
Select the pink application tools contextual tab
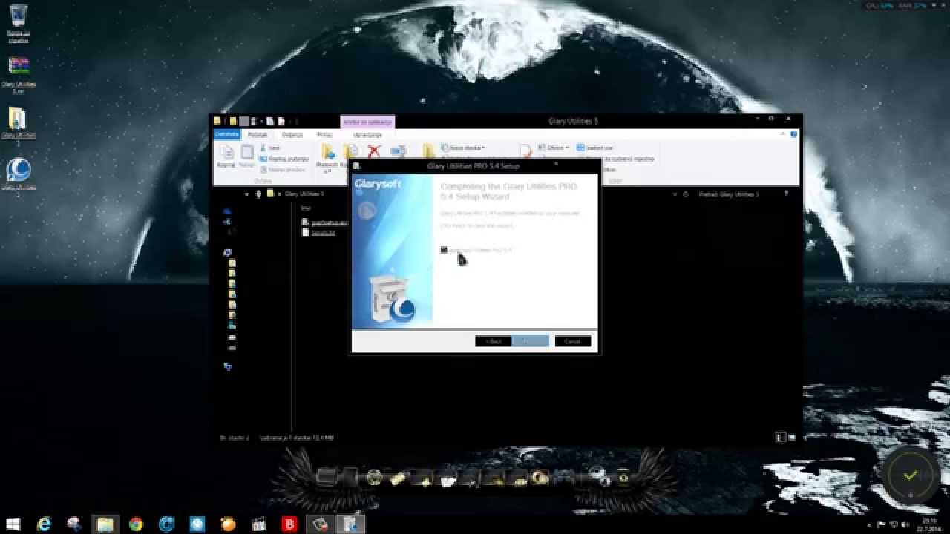[x=367, y=122]
